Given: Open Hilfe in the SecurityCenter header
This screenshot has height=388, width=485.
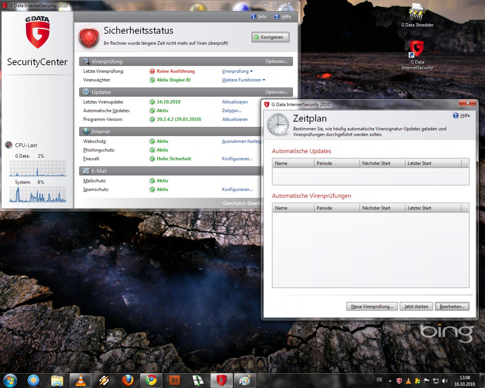Looking at the screenshot, I should 283,17.
